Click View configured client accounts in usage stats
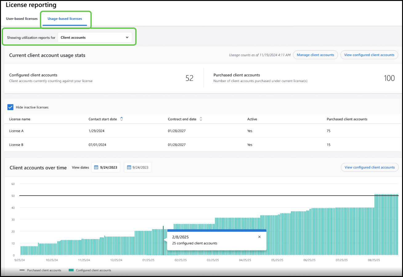Viewport: 403px width, 277px height. tap(369, 55)
